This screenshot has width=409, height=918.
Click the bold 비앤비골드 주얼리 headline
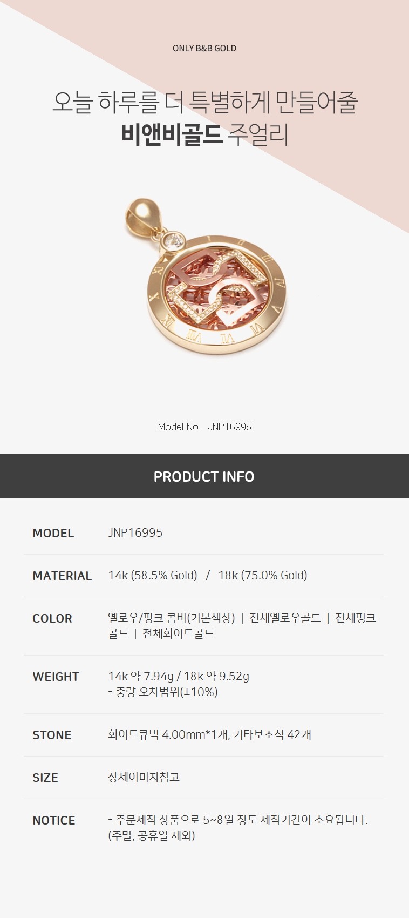[204, 135]
